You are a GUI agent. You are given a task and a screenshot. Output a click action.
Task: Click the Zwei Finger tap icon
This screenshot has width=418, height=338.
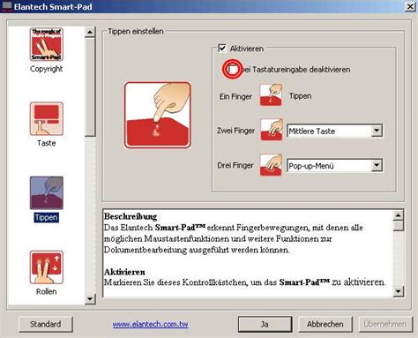[x=271, y=130]
